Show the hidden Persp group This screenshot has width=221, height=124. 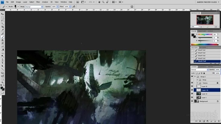pos(192,80)
